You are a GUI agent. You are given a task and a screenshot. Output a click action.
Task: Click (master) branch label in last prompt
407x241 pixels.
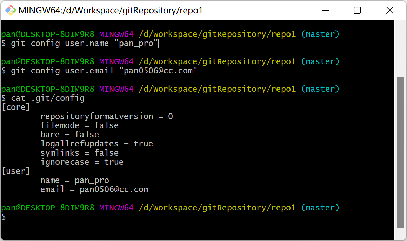pos(320,208)
